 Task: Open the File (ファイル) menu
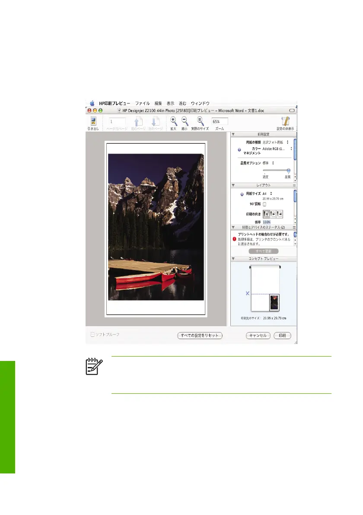pyautogui.click(x=142, y=103)
